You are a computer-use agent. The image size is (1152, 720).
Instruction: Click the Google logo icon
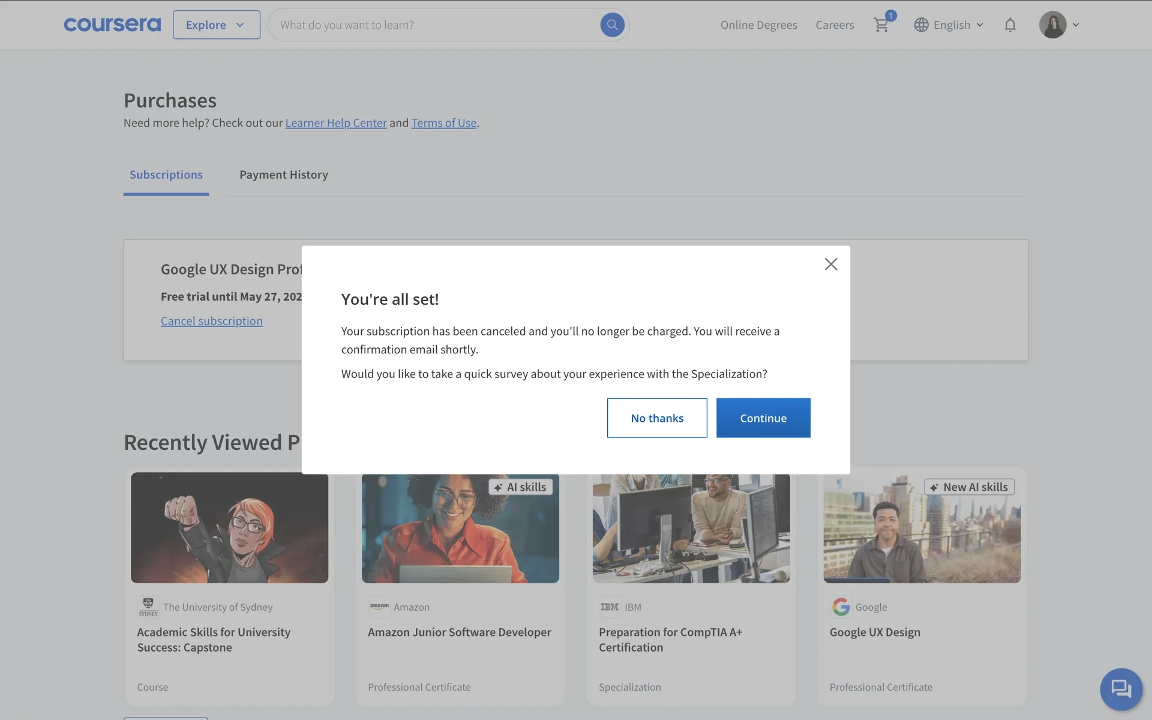[841, 607]
